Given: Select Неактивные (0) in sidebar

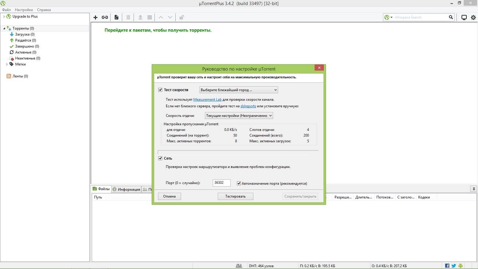Looking at the screenshot, I should 28,58.
